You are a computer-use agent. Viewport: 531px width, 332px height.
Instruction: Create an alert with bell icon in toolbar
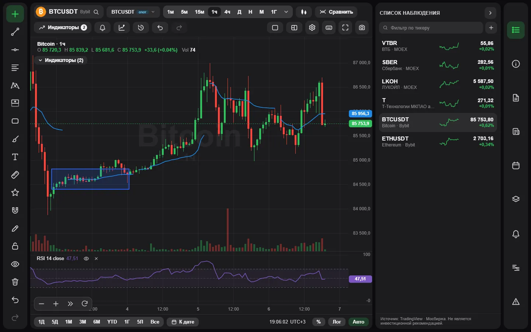[103, 28]
